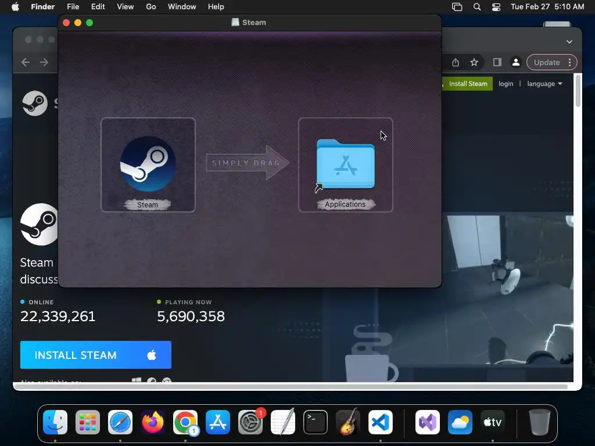Open the Chrome profile icon
This screenshot has height=446, width=595.
[516, 62]
